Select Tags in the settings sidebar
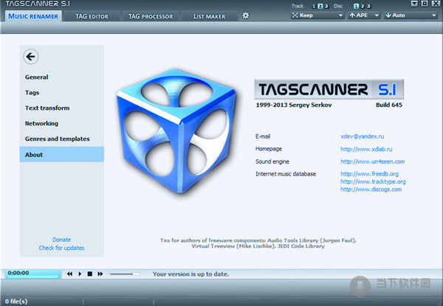Screen dimensions: 443x306 [x=62, y=92]
